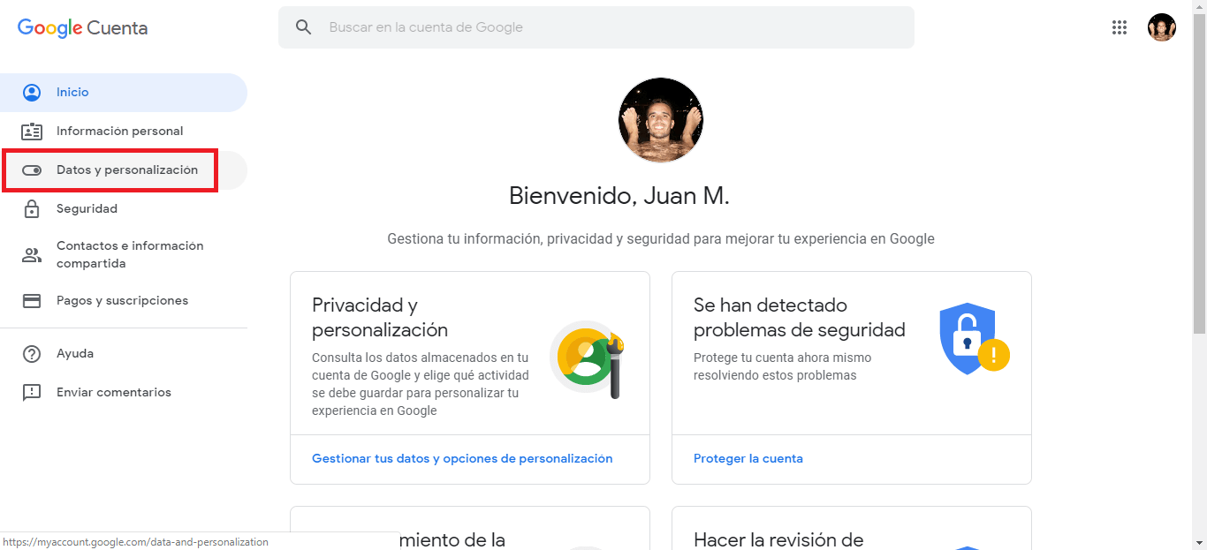Click Se han detectado problemas de seguridad heading
Image resolution: width=1207 pixels, height=550 pixels.
pos(800,318)
